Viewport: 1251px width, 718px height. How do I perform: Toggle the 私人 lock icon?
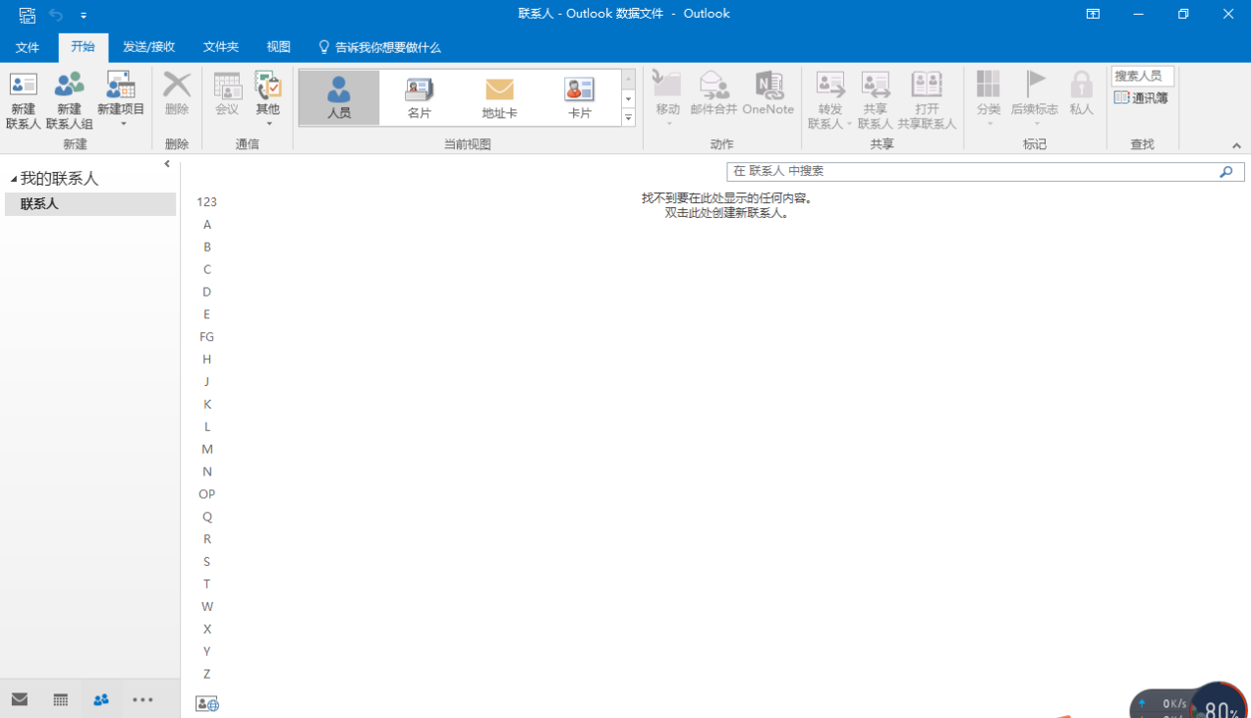(1082, 94)
